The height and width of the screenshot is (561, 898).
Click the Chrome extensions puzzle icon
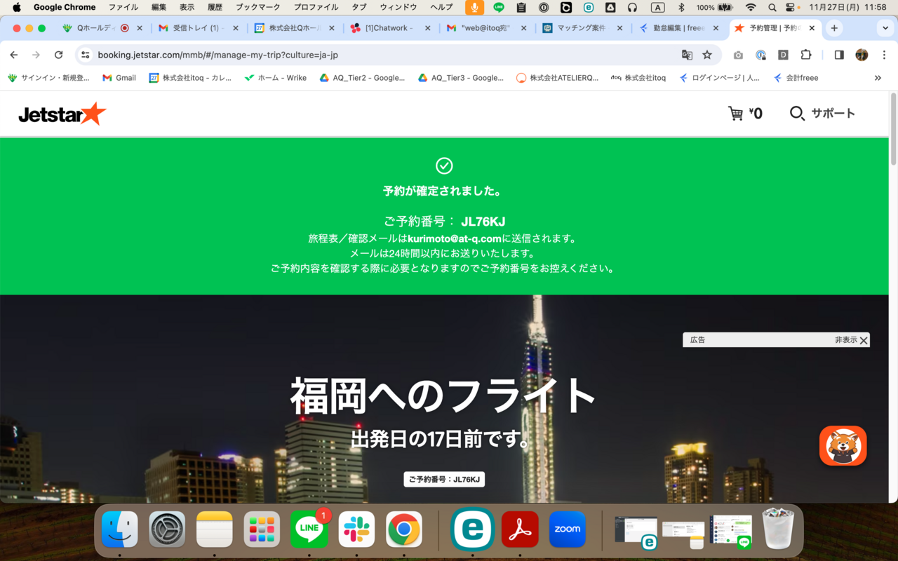(807, 55)
